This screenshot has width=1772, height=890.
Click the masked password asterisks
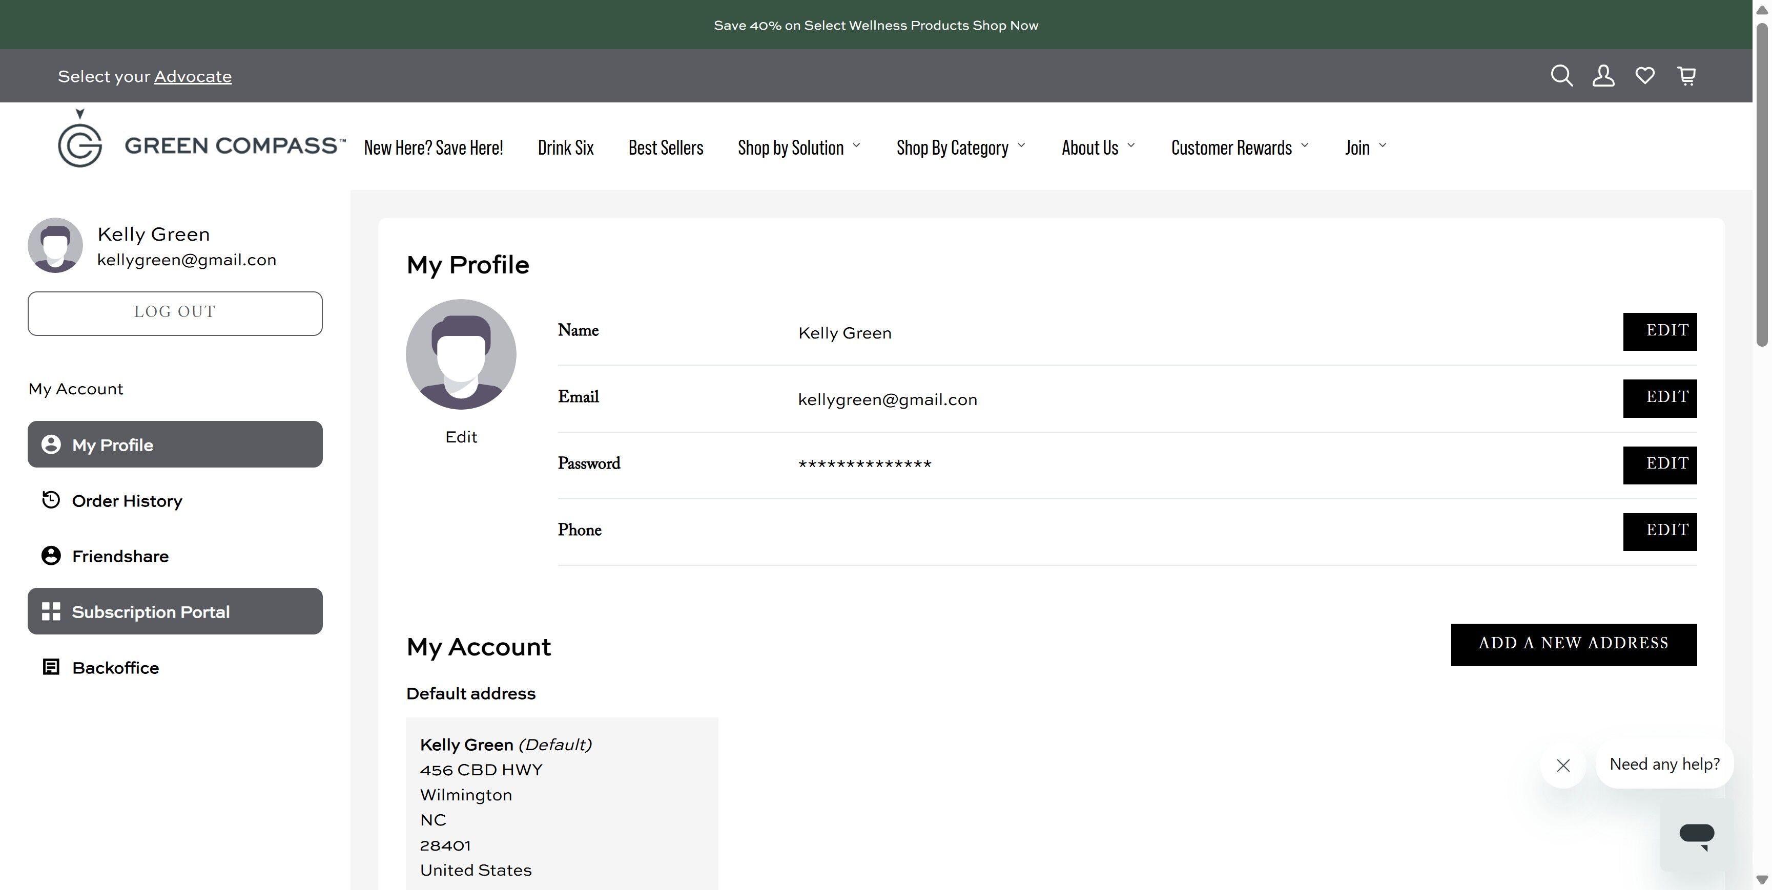click(x=864, y=464)
